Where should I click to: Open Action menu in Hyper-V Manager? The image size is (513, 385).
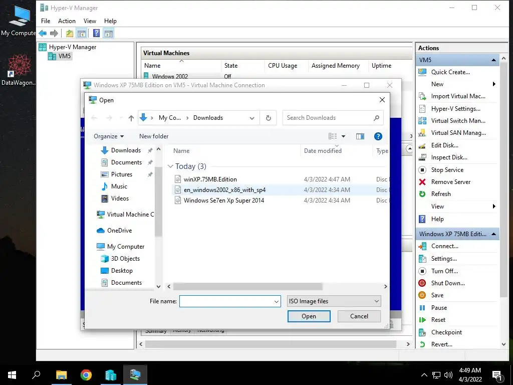[67, 21]
